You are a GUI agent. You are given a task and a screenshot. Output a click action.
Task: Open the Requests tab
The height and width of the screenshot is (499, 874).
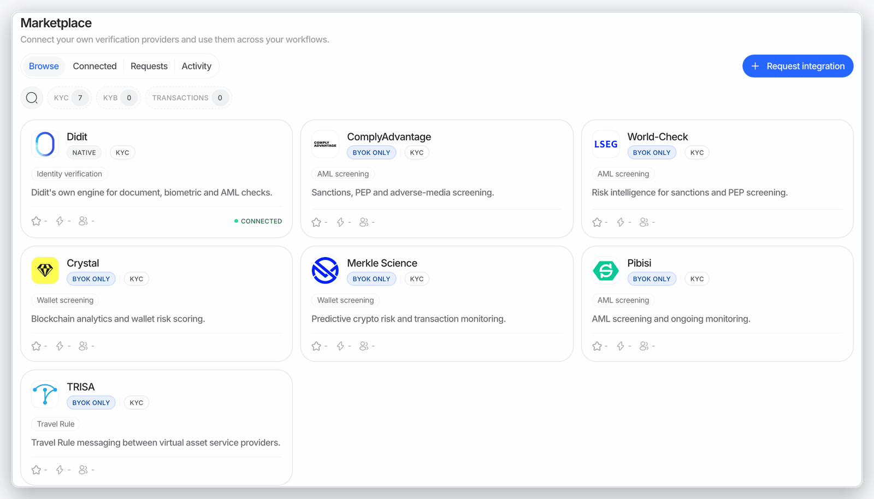[x=149, y=66]
